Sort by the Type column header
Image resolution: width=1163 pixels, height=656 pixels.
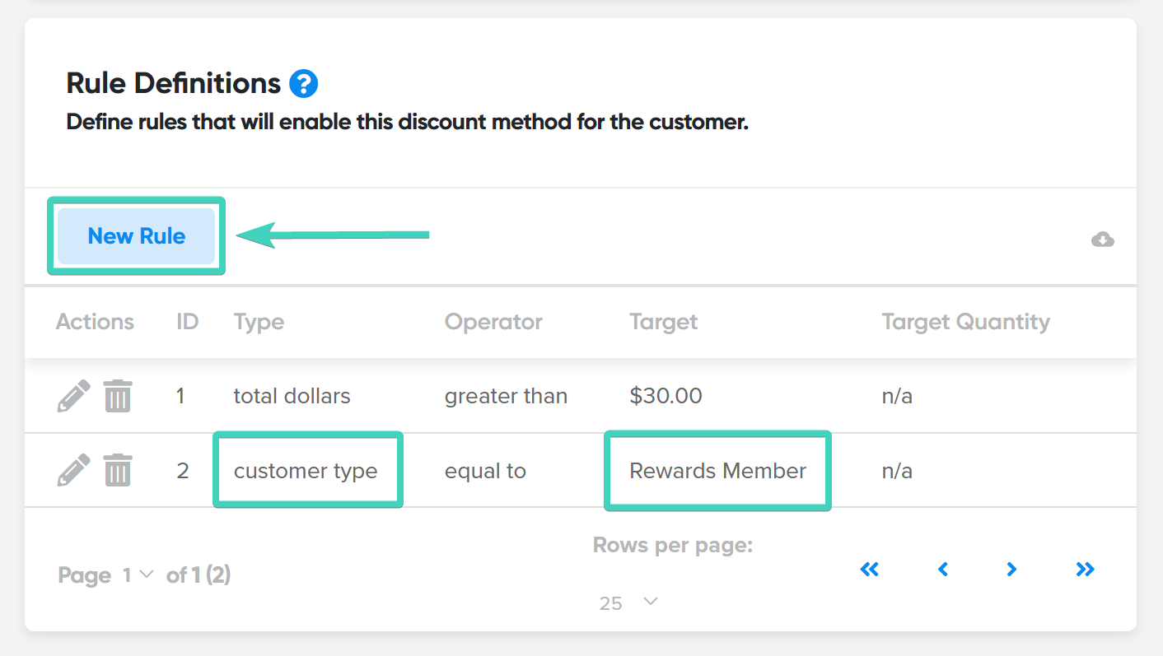259,321
